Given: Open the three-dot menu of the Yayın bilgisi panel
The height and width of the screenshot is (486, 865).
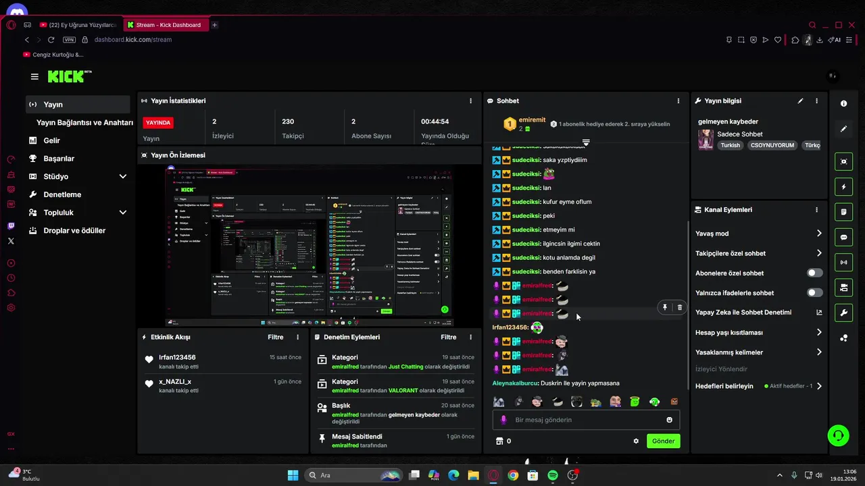Looking at the screenshot, I should pos(816,101).
